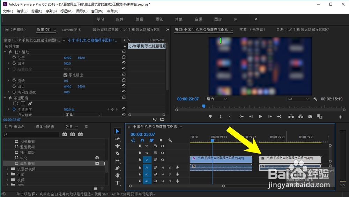The height and width of the screenshot is (197, 349).
Task: Go to In point in Program monitor
Action: 241,117
